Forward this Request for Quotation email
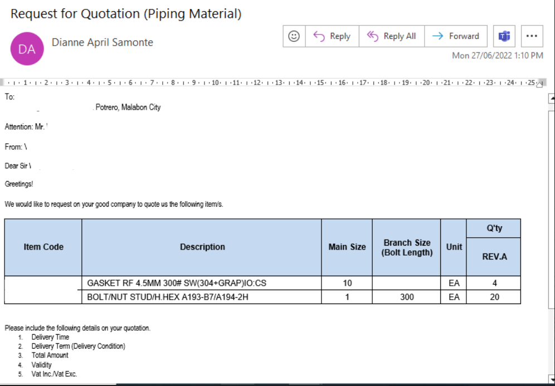The height and width of the screenshot is (386, 555). click(456, 36)
